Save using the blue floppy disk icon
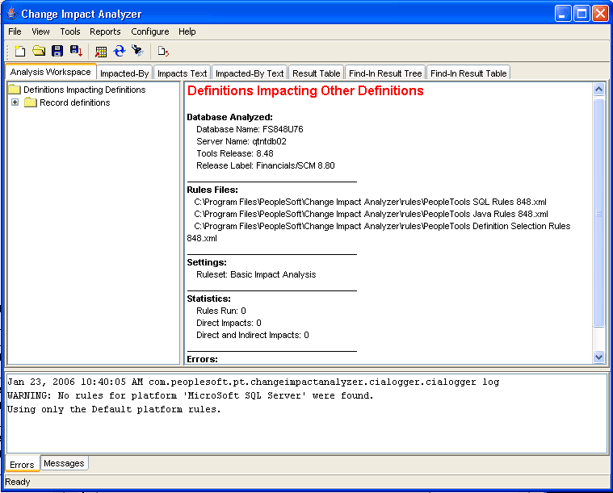613x493 pixels. (x=57, y=51)
